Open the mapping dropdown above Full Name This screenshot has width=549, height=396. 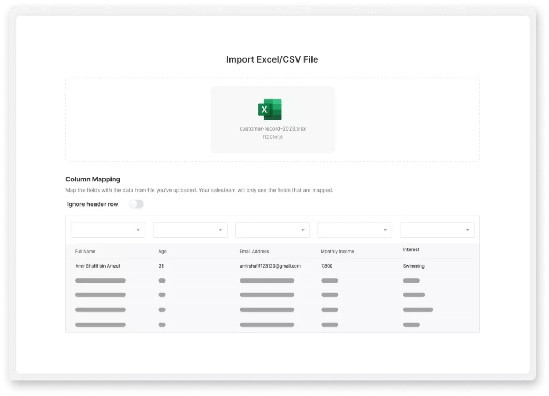pos(108,230)
